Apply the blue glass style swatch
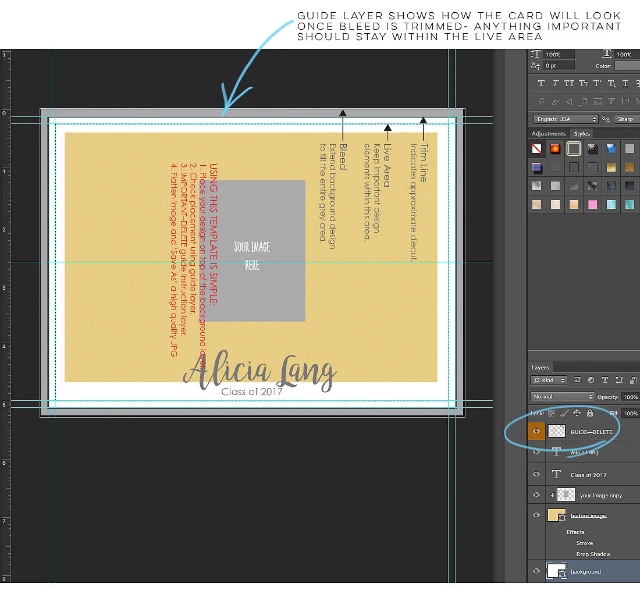The width and height of the screenshot is (640, 598). pos(611,148)
